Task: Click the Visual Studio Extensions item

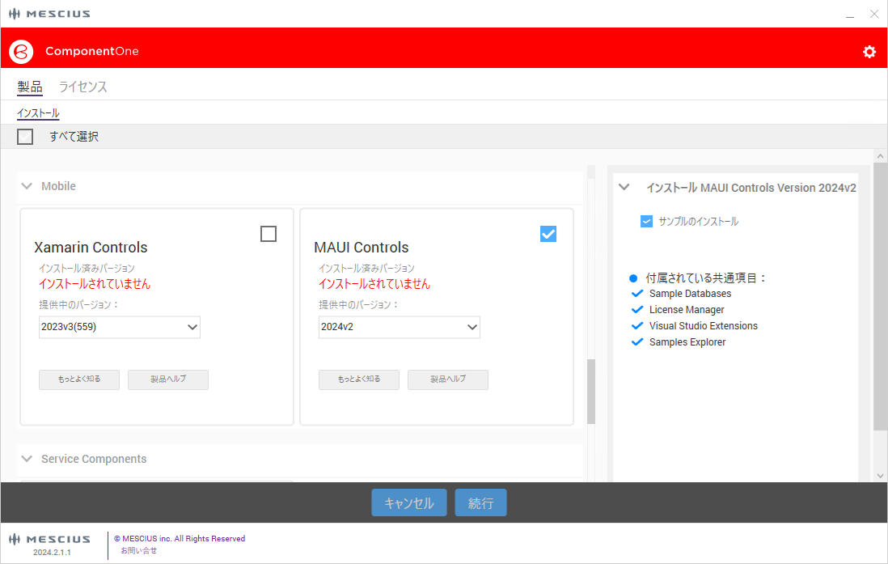Action: coord(704,326)
